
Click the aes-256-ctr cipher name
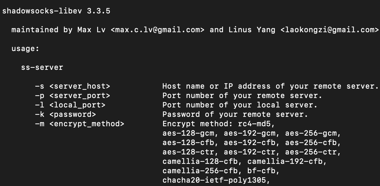tap(311, 152)
